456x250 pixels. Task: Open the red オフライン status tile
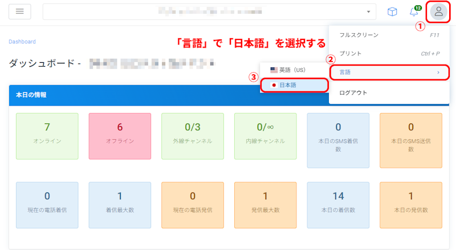point(120,136)
